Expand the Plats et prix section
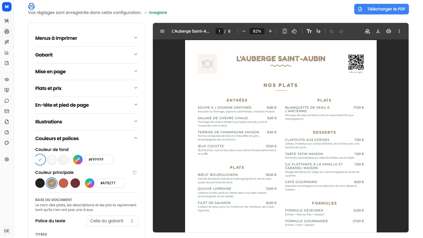Viewport: 423px width, 238px height. (x=87, y=88)
